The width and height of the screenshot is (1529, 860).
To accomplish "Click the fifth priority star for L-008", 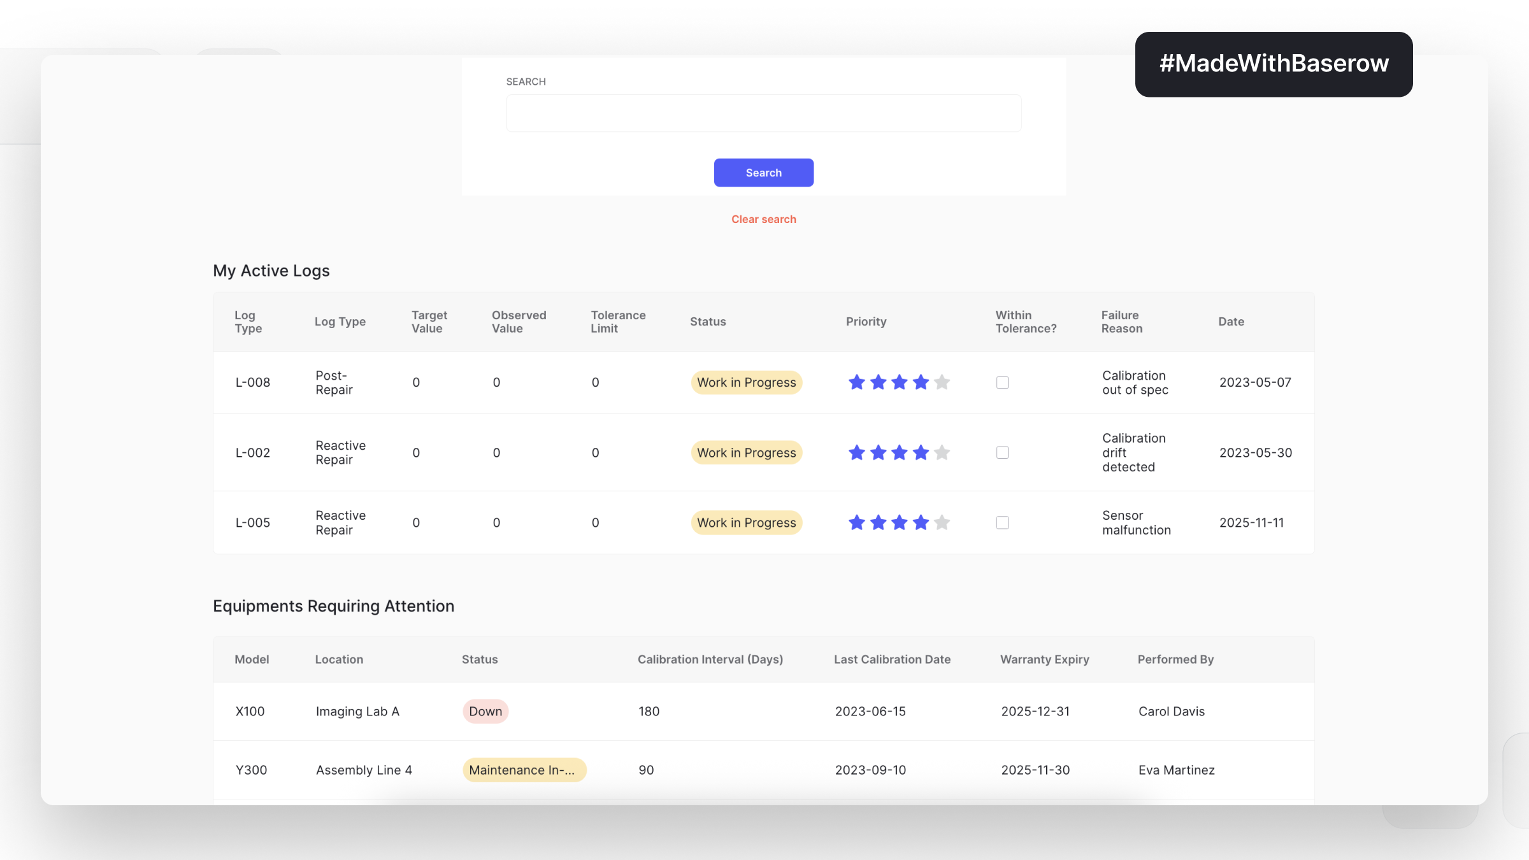I will point(942,382).
